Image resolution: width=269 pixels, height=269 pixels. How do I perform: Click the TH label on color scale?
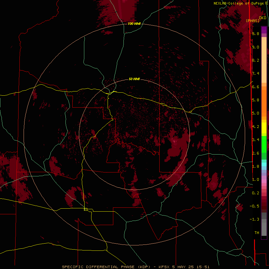pos(257,233)
